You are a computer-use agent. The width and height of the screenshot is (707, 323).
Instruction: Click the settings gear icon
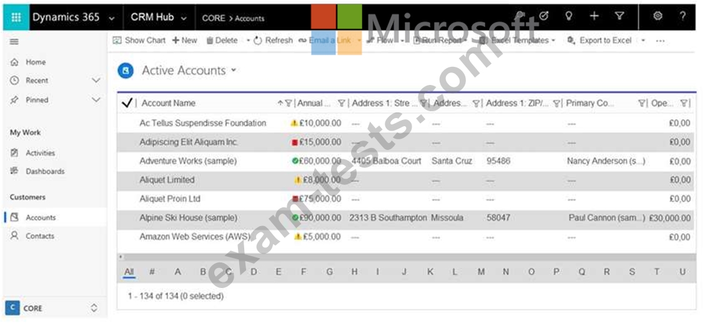coord(658,17)
